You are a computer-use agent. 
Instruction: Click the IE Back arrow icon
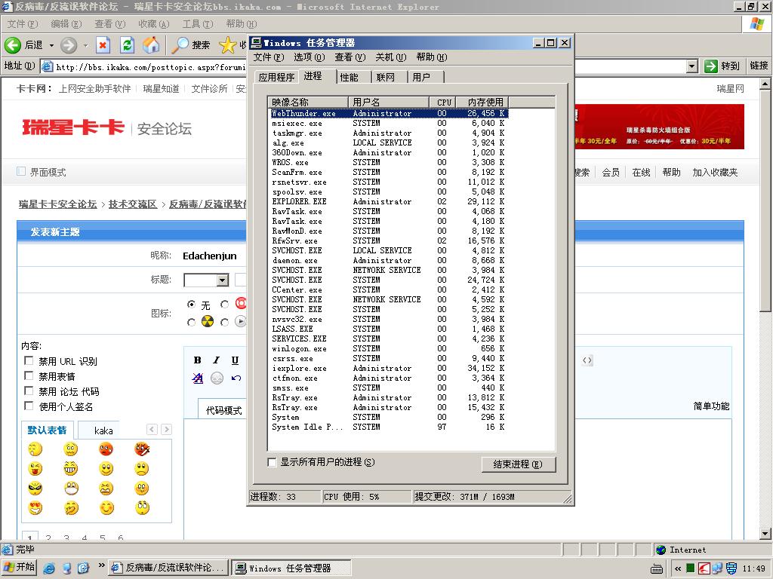[13, 45]
